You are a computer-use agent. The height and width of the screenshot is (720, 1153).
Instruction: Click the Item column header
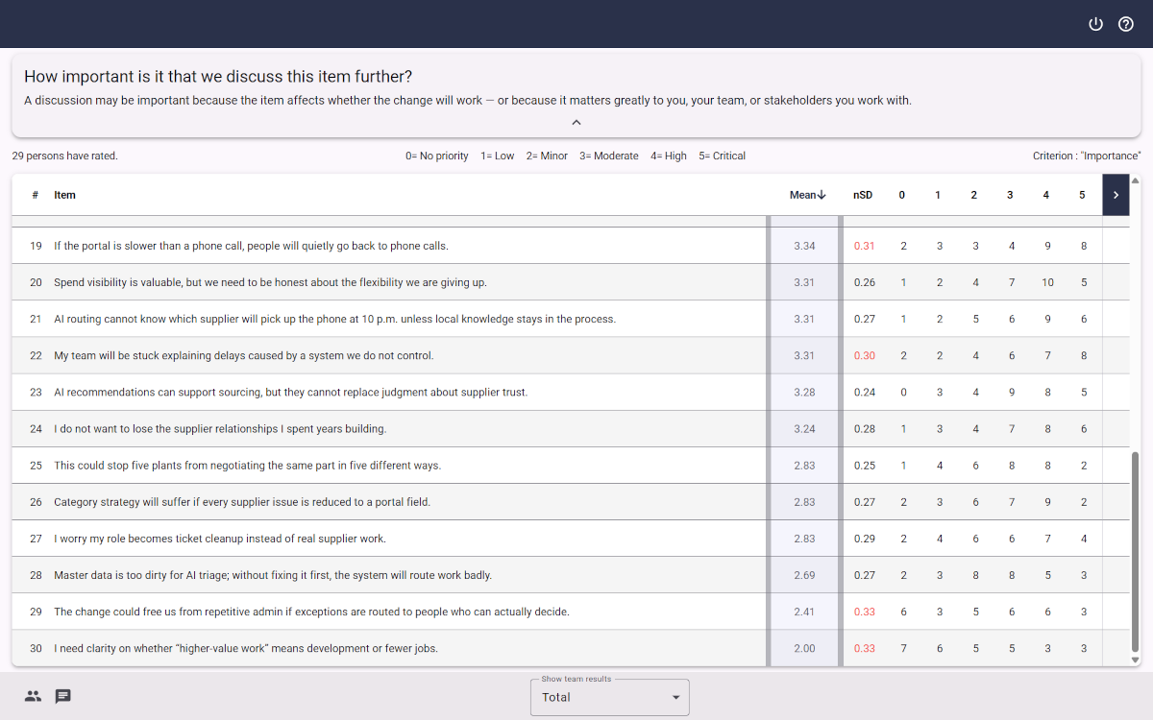click(64, 195)
